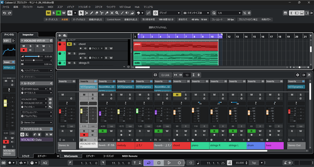Select the Line tool
Viewport: 314px width, 167px height.
[122, 13]
